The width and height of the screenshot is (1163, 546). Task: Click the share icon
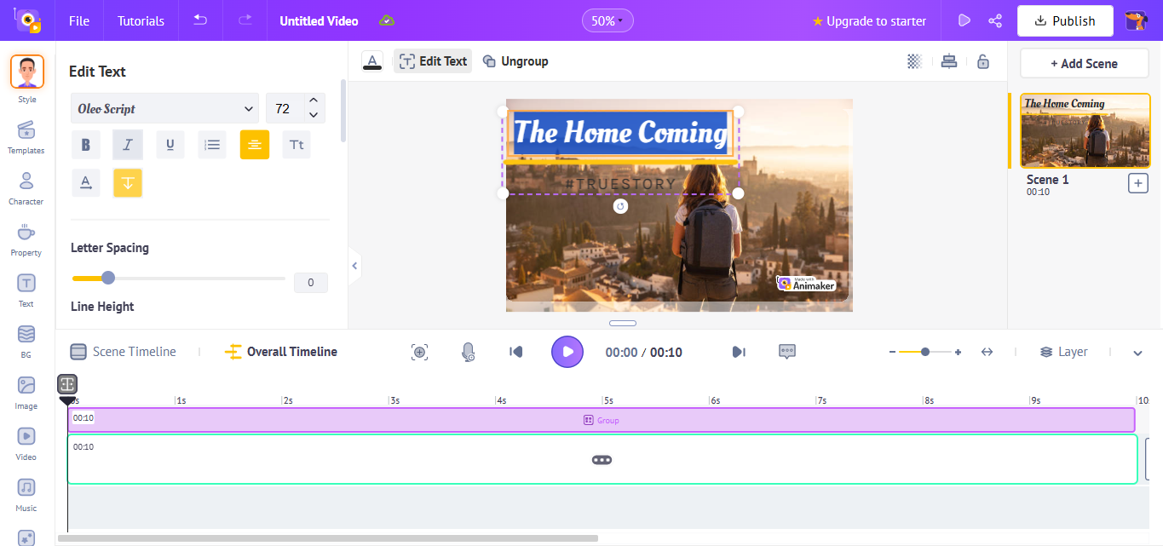click(994, 20)
